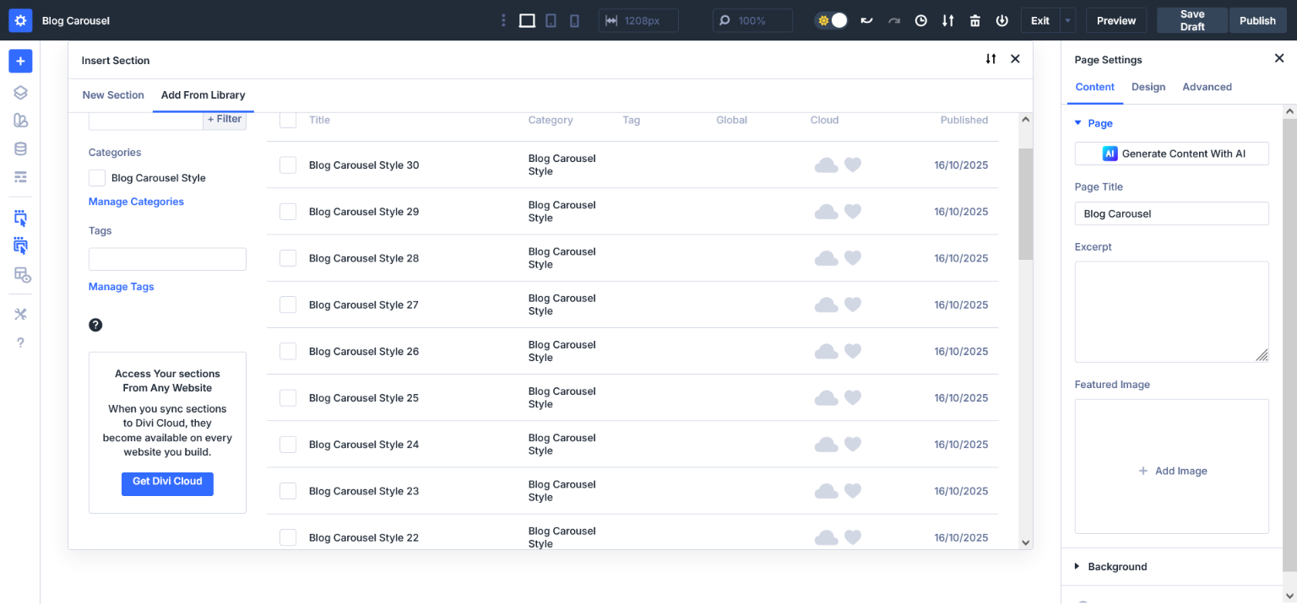
Task: Select the Blog Carousel Style 22 row title
Action: coord(364,537)
